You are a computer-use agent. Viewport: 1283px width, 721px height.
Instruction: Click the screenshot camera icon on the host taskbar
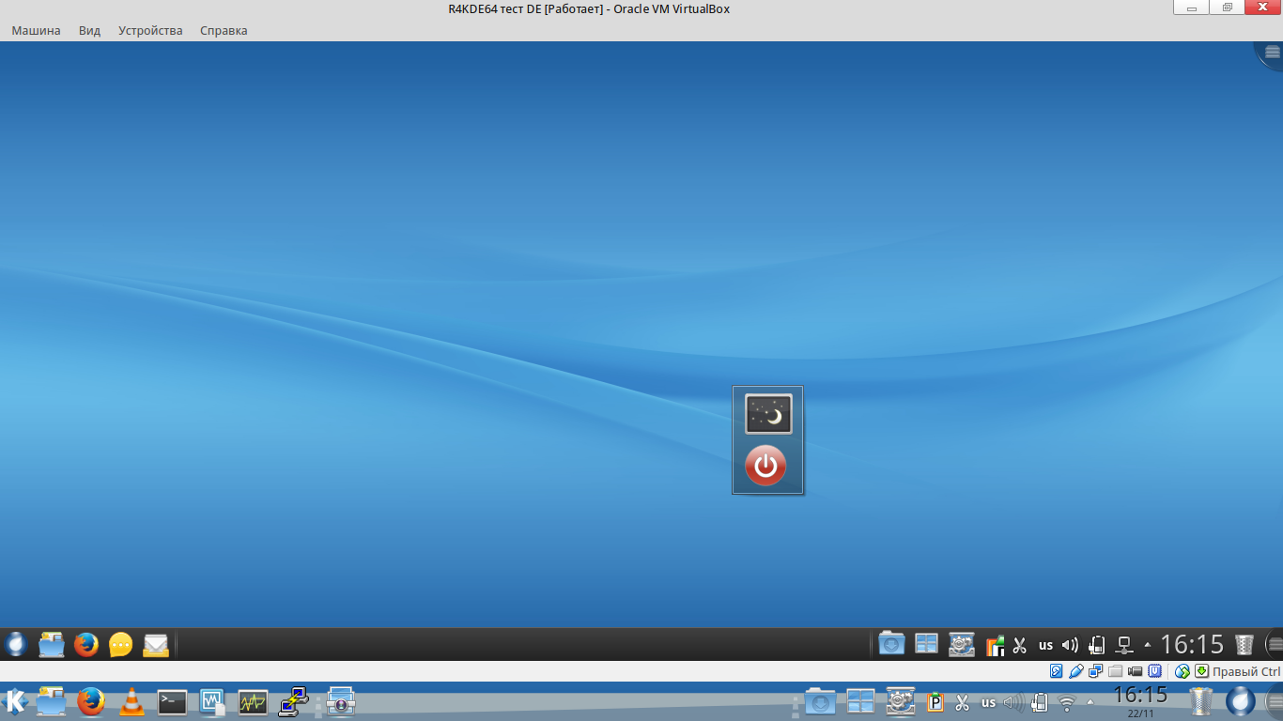point(340,701)
